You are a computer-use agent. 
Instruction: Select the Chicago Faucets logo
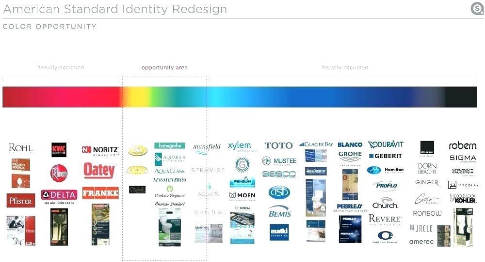tap(463, 171)
